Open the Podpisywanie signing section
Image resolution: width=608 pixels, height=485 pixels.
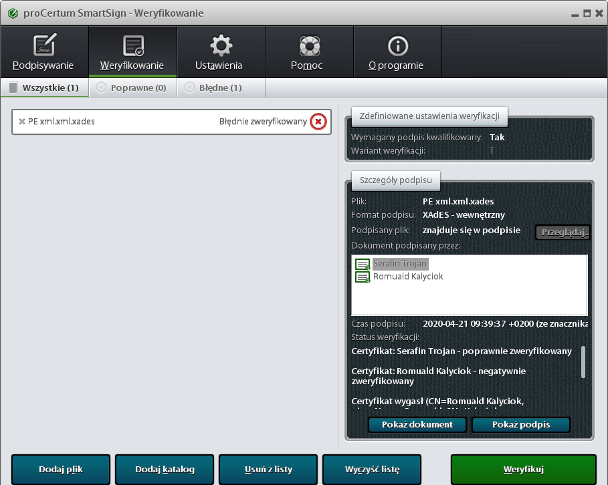(x=45, y=52)
